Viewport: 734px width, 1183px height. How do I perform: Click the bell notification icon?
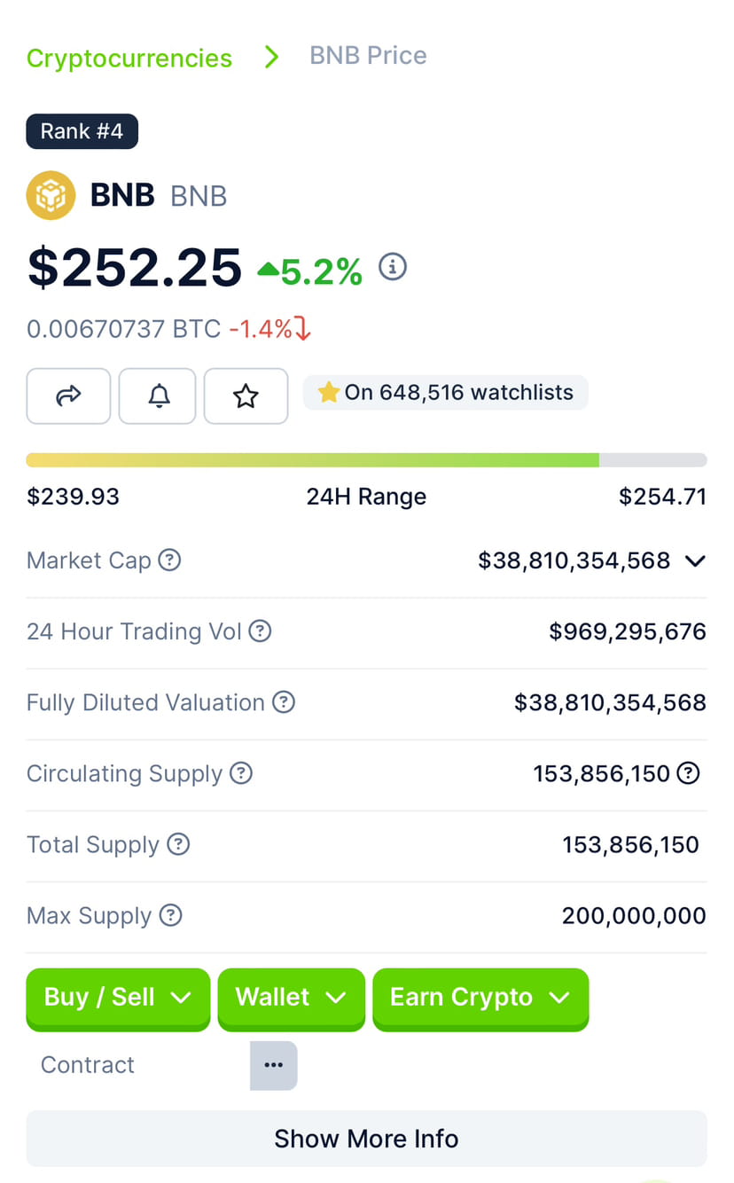(157, 396)
